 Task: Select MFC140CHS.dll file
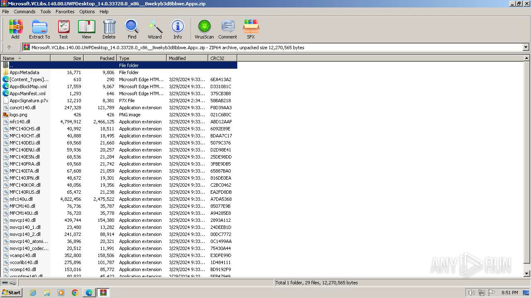tap(119, 129)
